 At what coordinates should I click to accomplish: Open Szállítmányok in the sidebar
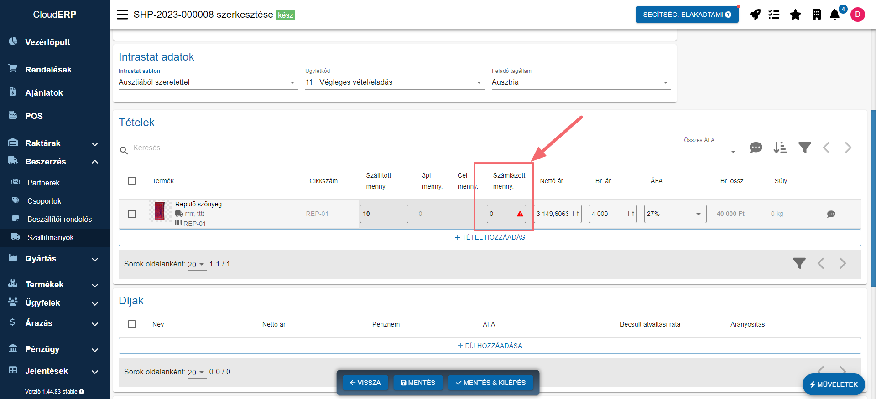point(50,237)
